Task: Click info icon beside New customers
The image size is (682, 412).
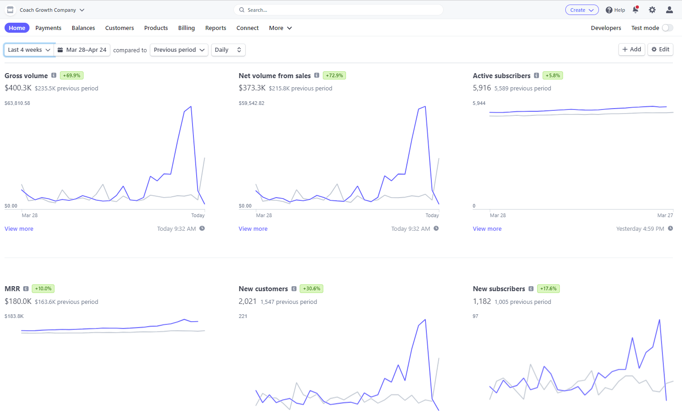Action: 294,289
